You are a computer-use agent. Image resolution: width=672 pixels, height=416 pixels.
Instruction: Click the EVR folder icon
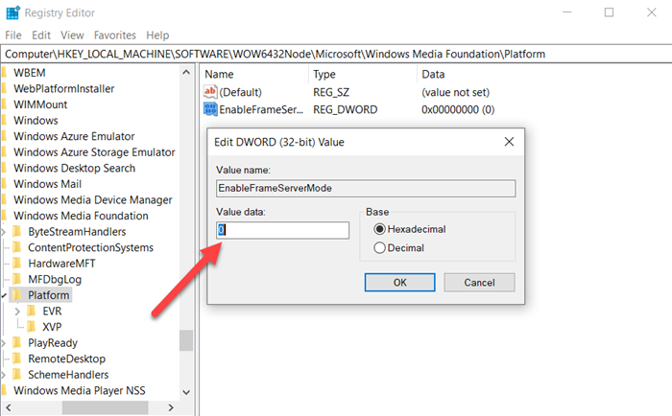pyautogui.click(x=32, y=311)
